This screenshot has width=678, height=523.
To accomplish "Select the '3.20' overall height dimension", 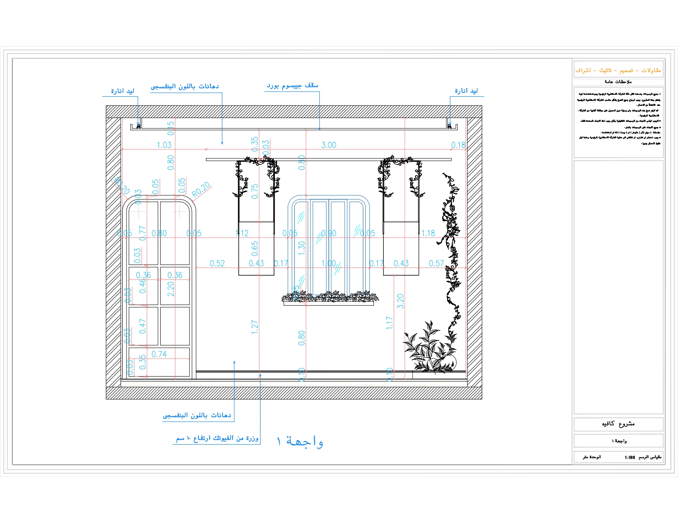I will [x=401, y=301].
